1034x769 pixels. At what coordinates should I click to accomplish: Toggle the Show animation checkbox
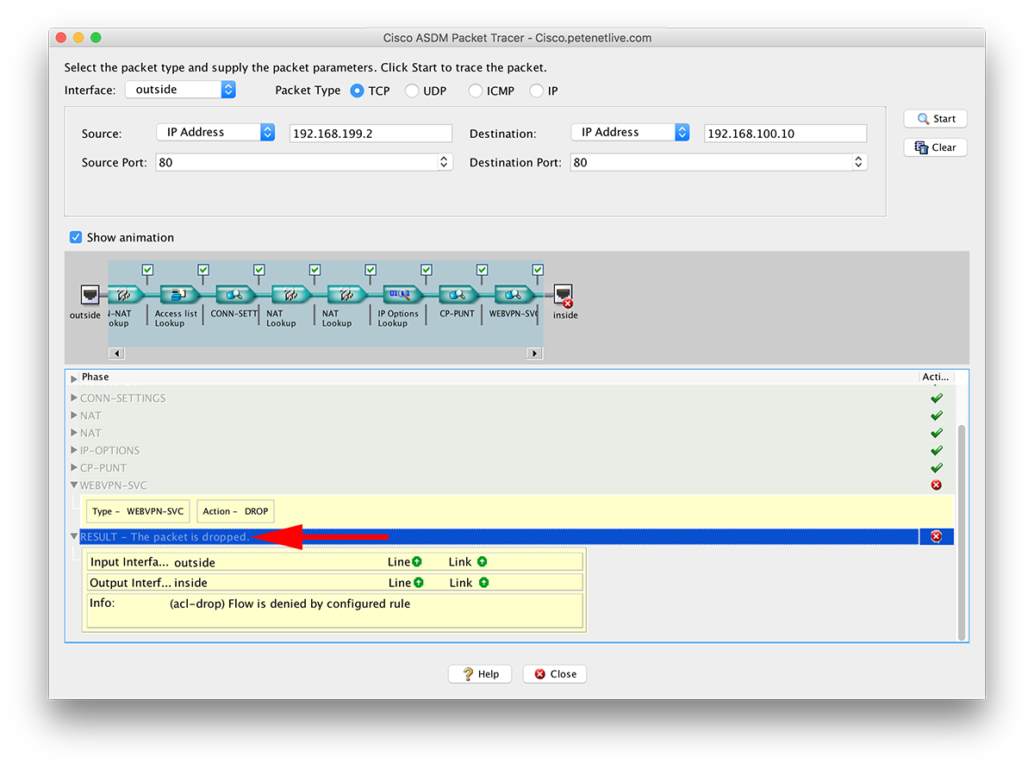point(76,237)
